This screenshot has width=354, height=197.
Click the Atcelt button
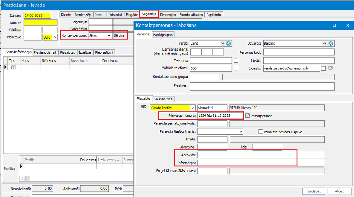point(339,191)
